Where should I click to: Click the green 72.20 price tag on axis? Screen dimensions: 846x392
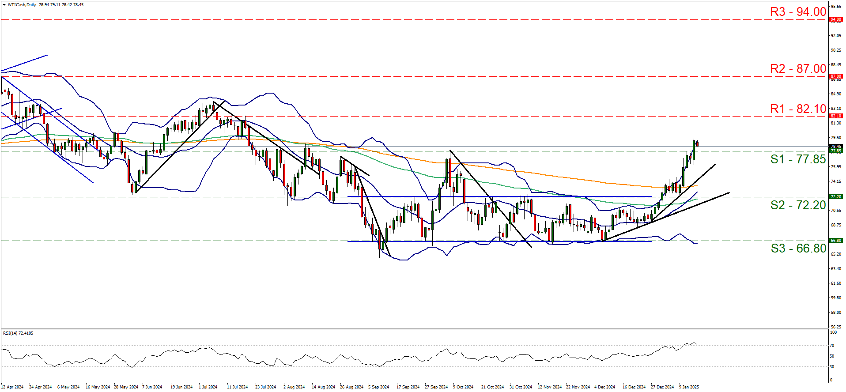pos(836,197)
